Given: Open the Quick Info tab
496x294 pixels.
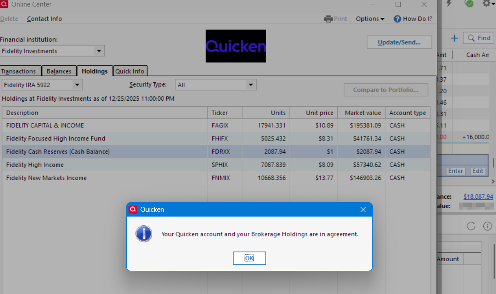Looking at the screenshot, I should point(130,71).
